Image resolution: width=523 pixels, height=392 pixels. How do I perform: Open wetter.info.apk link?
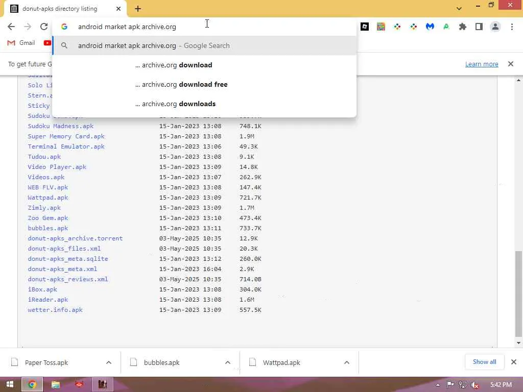pyautogui.click(x=55, y=310)
